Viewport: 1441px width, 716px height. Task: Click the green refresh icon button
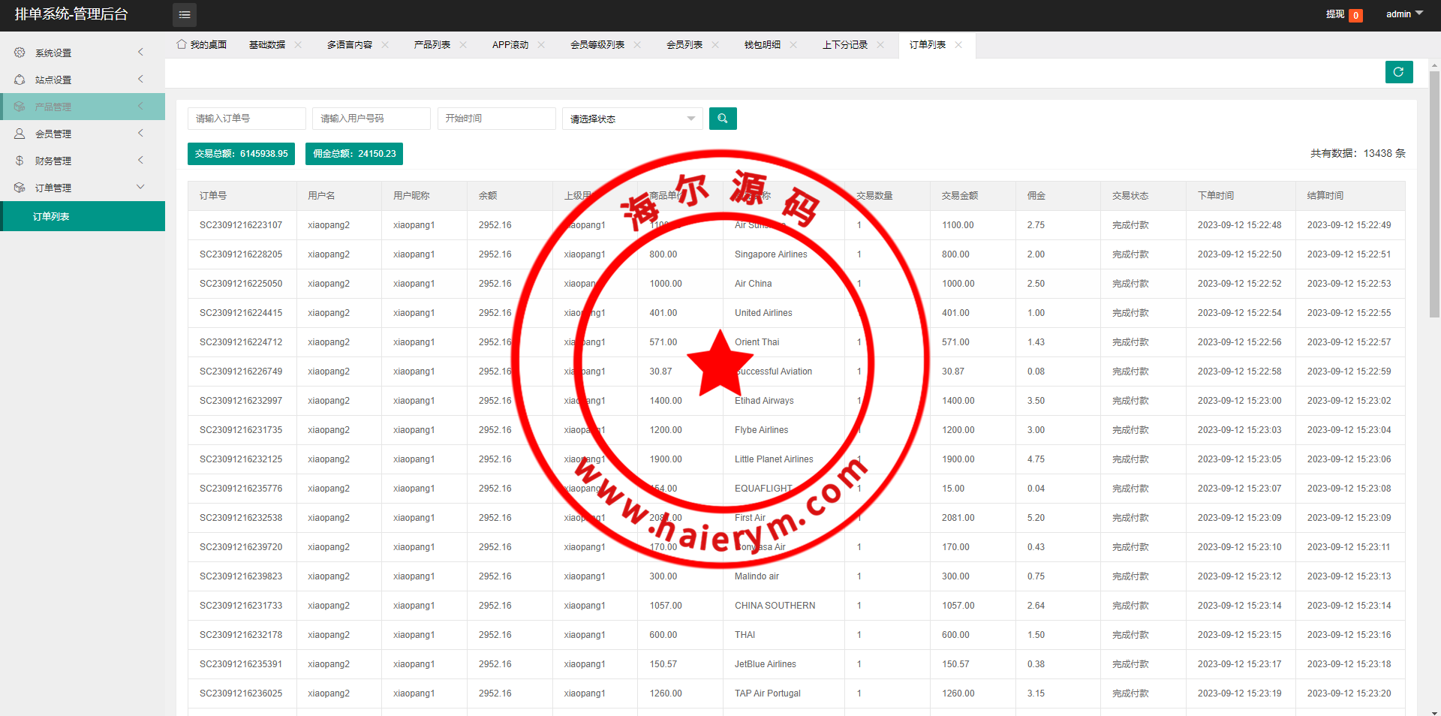(1398, 72)
